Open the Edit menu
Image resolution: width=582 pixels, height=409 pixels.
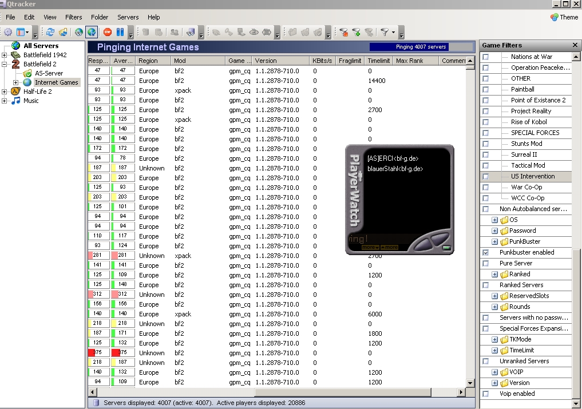coord(29,17)
